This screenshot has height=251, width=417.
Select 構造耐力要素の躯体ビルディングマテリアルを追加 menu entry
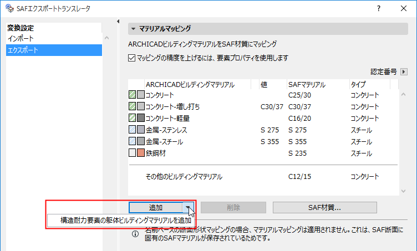click(x=121, y=221)
